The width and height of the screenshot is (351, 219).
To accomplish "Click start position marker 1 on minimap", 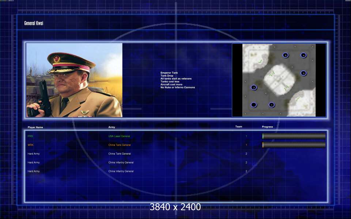I will point(272,105).
